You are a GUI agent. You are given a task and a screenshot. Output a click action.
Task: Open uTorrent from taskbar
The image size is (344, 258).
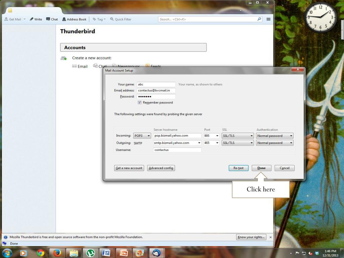91,253
